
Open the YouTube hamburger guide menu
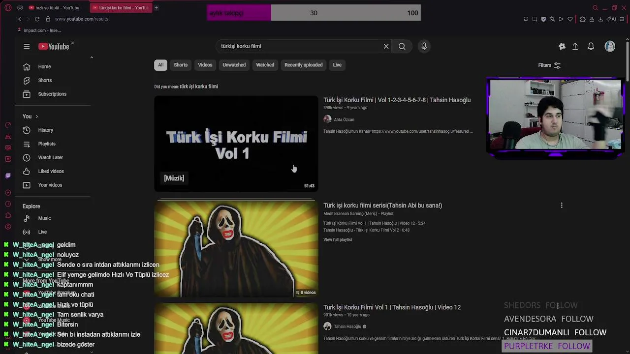point(27,46)
